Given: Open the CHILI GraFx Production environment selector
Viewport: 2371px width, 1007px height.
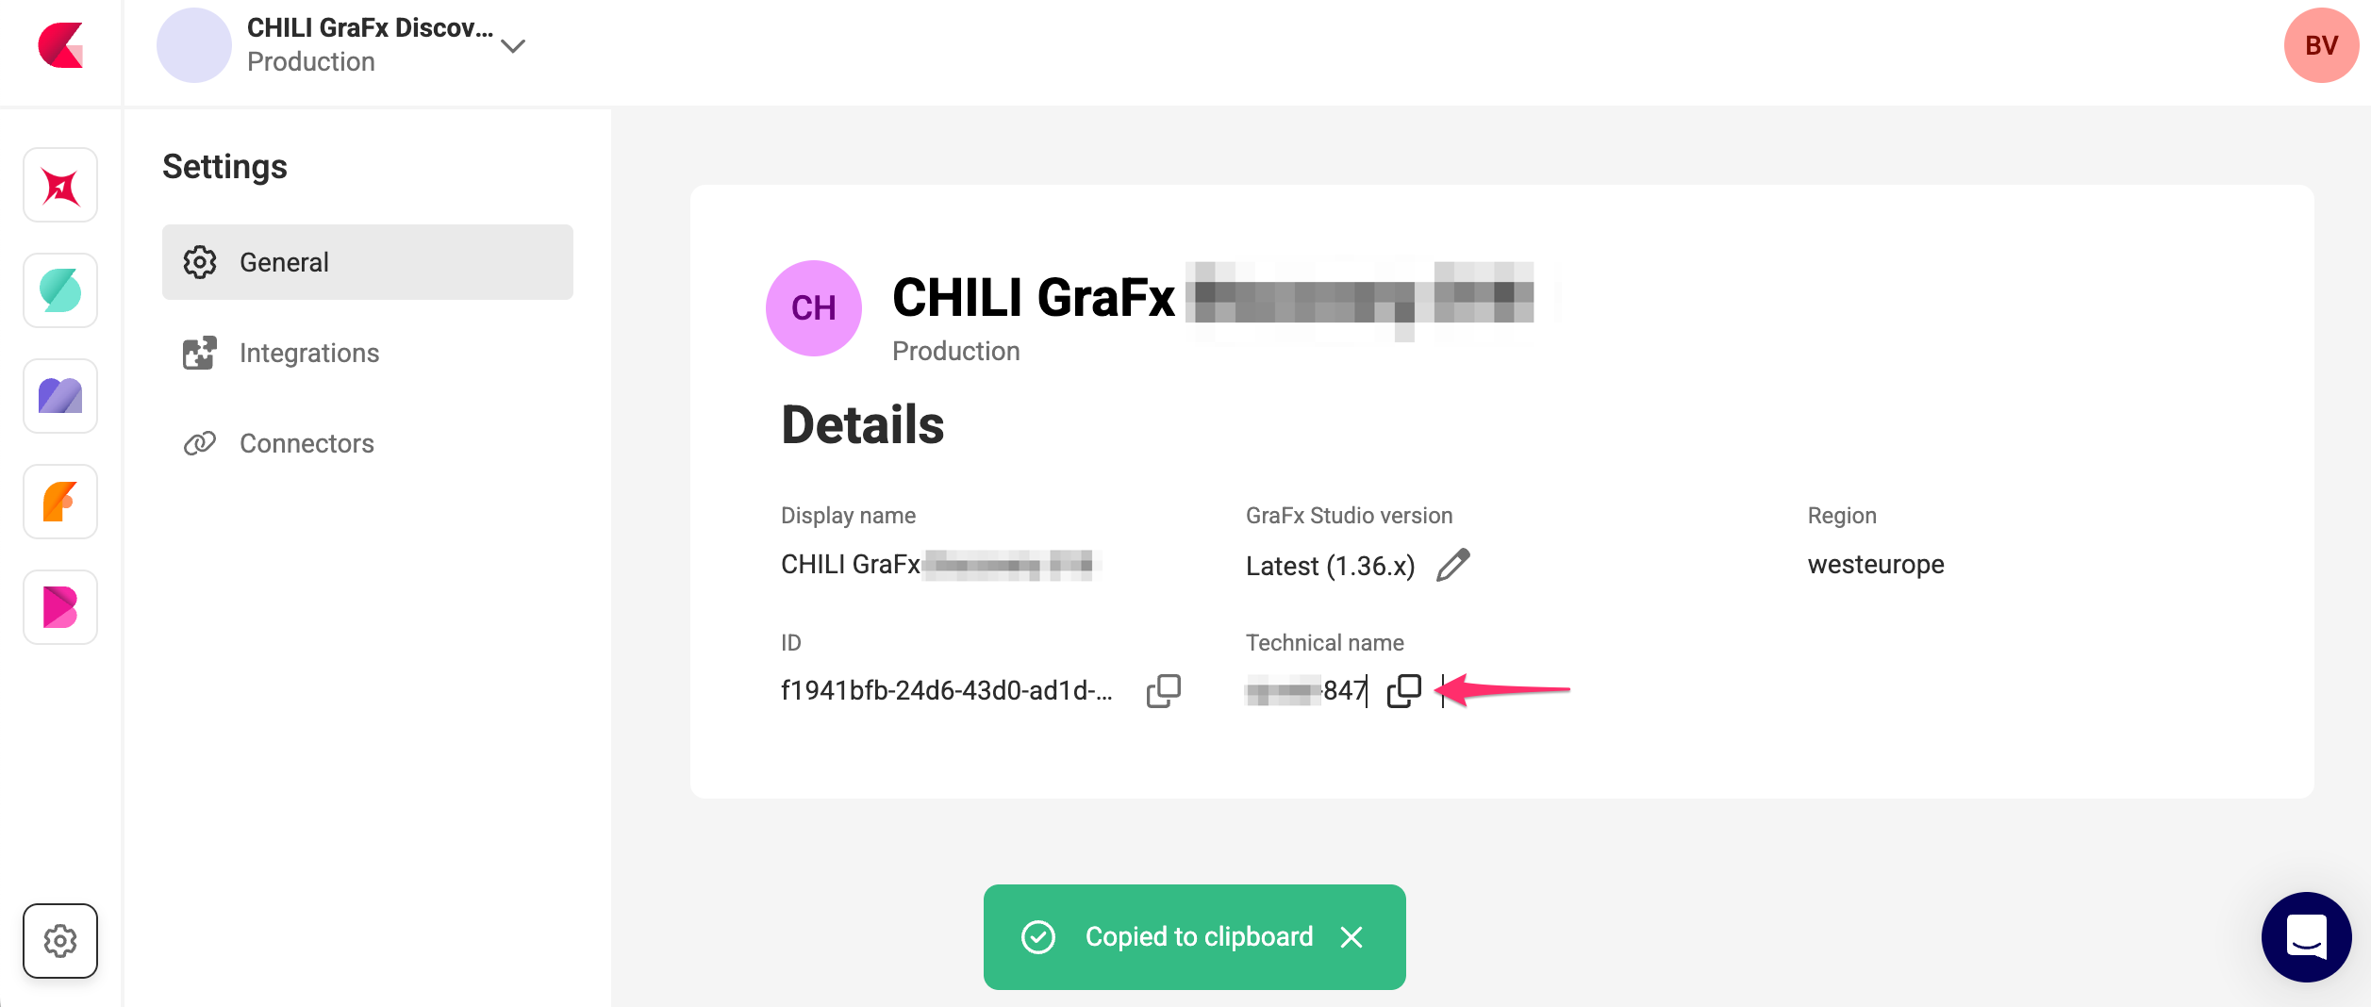Looking at the screenshot, I should (369, 45).
